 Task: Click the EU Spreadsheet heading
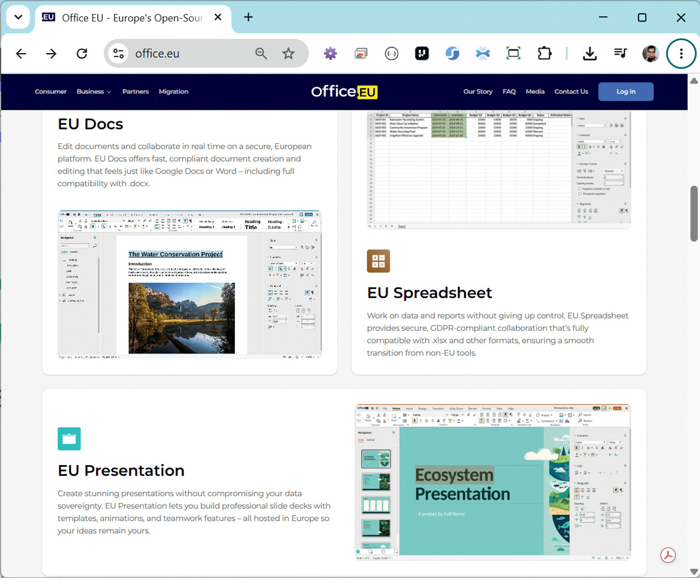pos(429,293)
